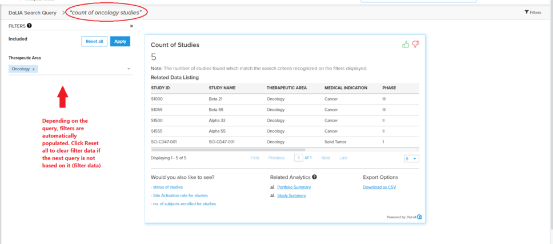Screen dimensions: 553x244
Task: Sort by STUDY NAME column header
Action: tap(222, 88)
